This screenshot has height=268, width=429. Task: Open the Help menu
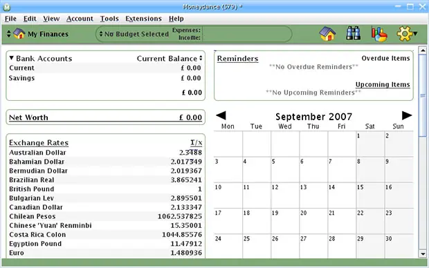point(176,19)
